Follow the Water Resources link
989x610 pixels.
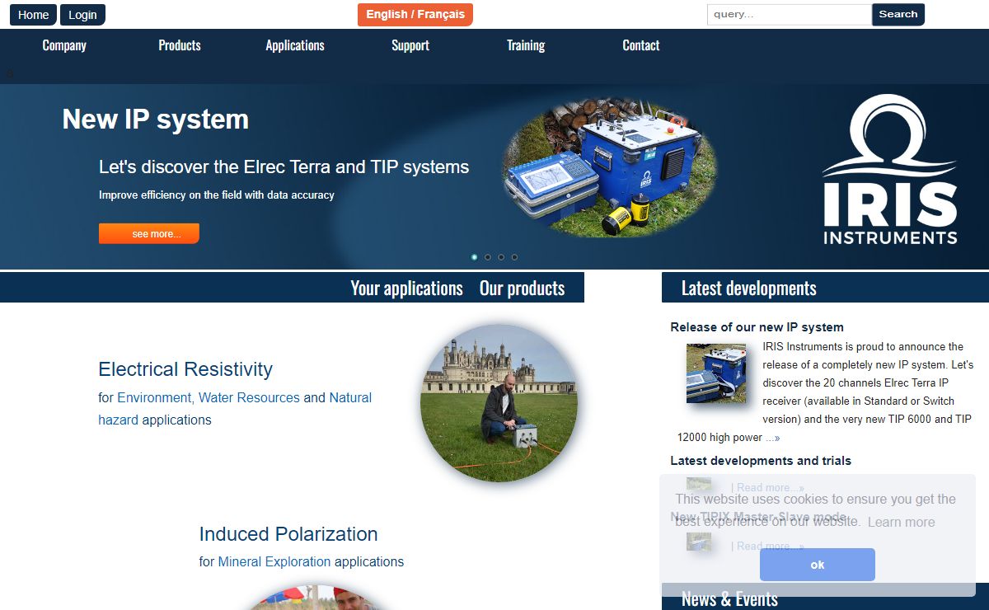pyautogui.click(x=249, y=397)
